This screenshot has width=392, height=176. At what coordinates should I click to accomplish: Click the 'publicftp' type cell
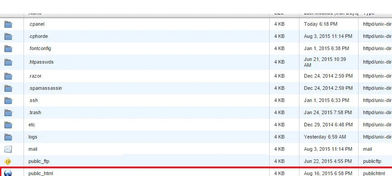[x=372, y=161]
